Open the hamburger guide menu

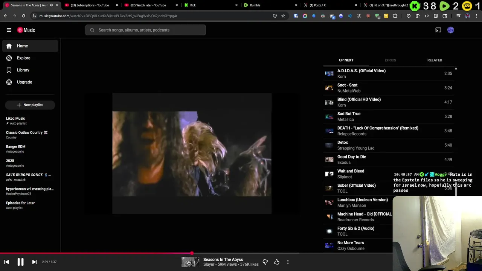(9, 30)
